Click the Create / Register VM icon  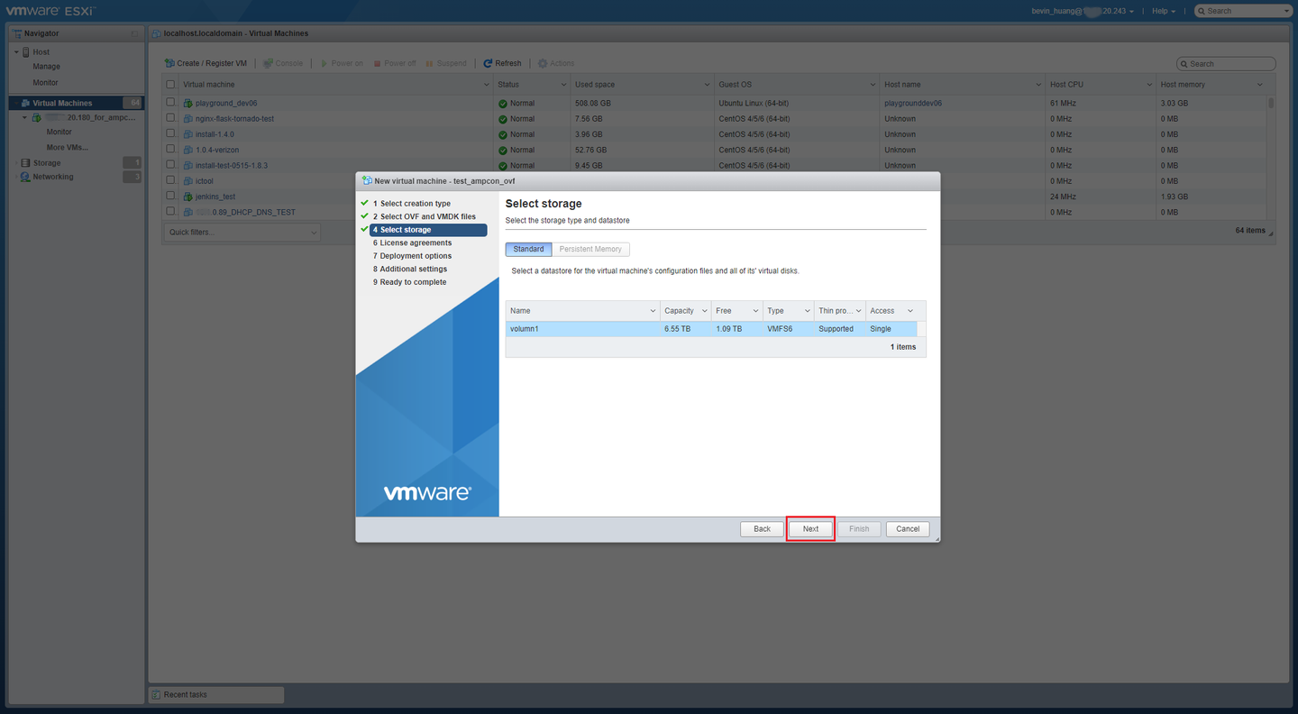pos(169,63)
